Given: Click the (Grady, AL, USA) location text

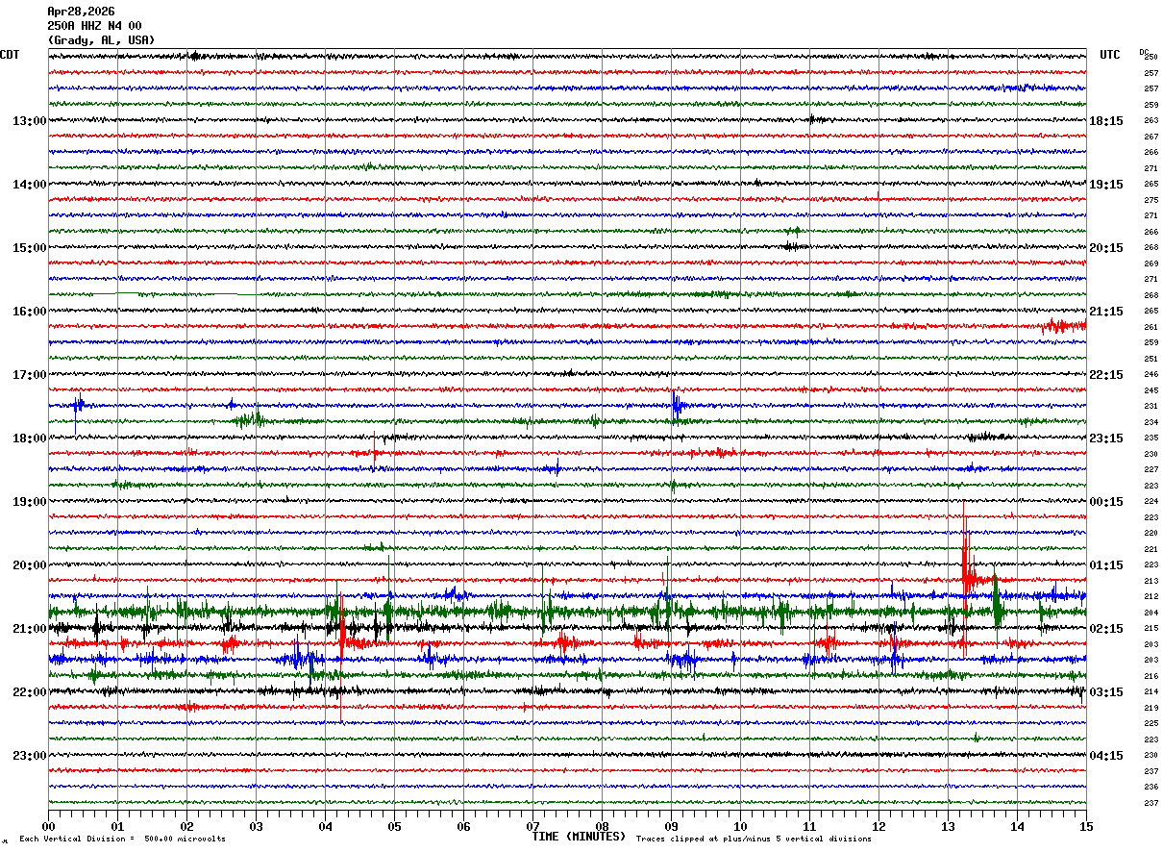Looking at the screenshot, I should tap(100, 40).
